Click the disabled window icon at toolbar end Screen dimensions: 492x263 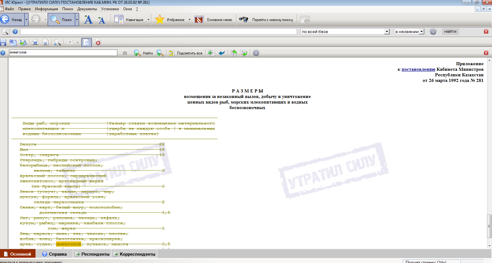[x=305, y=19]
